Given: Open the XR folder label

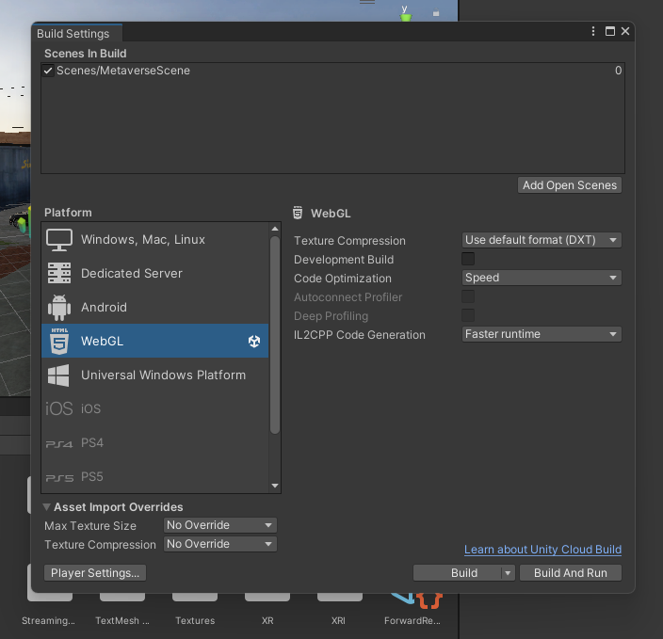Looking at the screenshot, I should point(267,620).
